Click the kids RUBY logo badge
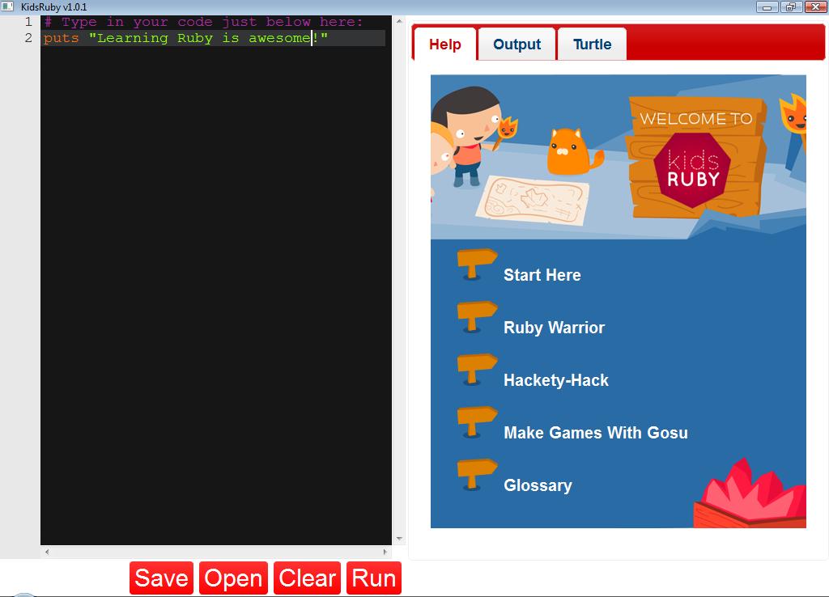The image size is (829, 597). point(693,170)
